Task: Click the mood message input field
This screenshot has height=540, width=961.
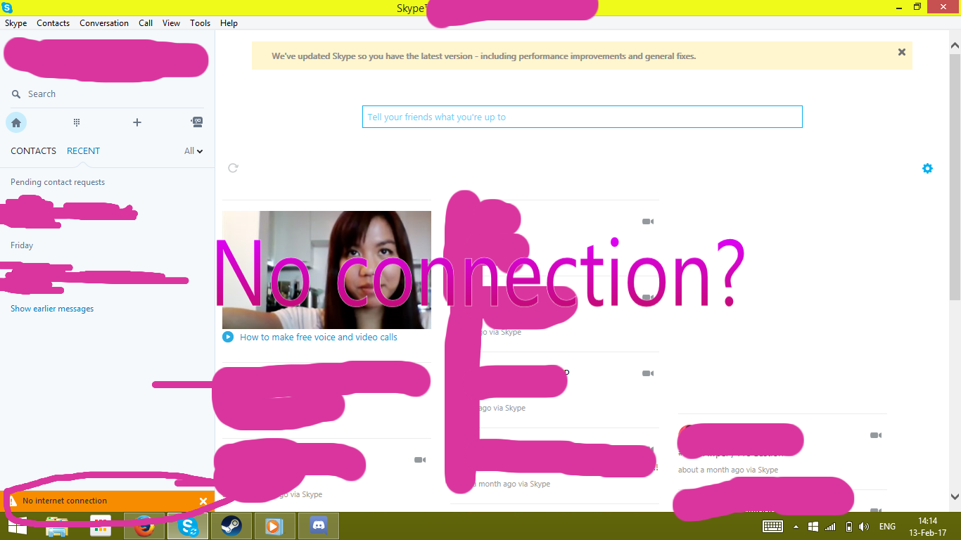Action: pos(583,117)
